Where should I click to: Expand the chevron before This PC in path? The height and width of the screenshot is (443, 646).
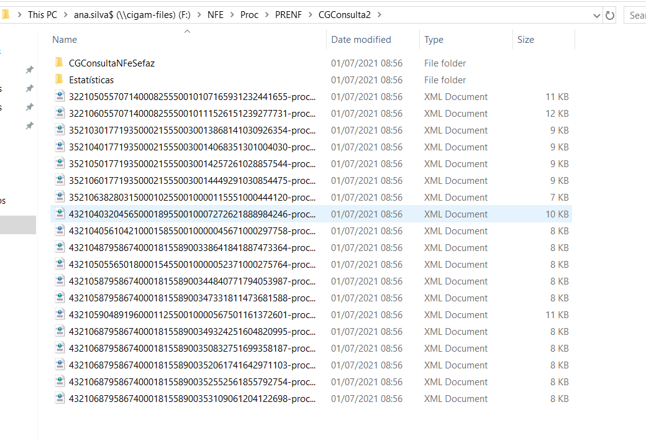[19, 15]
